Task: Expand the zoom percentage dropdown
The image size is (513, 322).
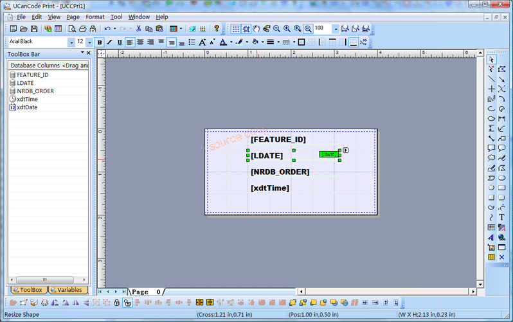Action: pos(336,29)
